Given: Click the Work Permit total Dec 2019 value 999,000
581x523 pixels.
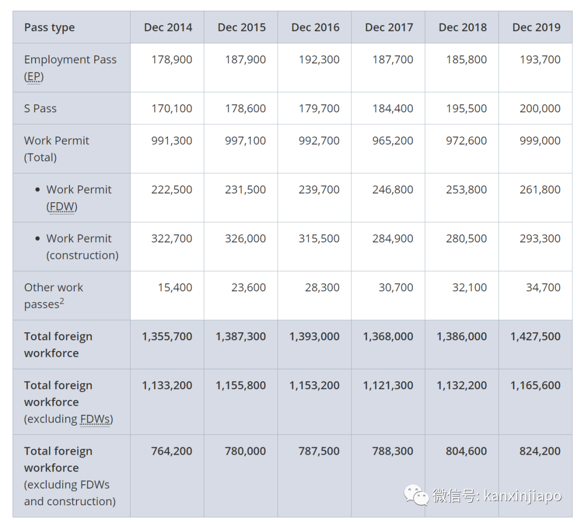Looking at the screenshot, I should pos(540,141).
